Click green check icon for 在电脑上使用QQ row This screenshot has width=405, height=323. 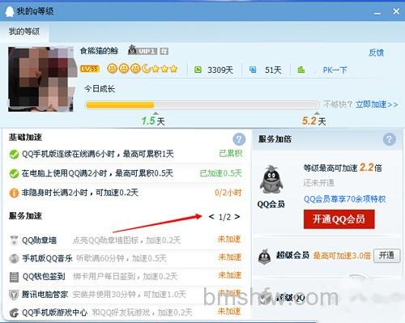coord(14,173)
